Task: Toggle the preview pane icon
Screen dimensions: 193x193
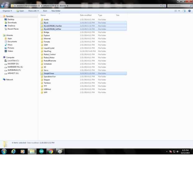Action: [184, 11]
